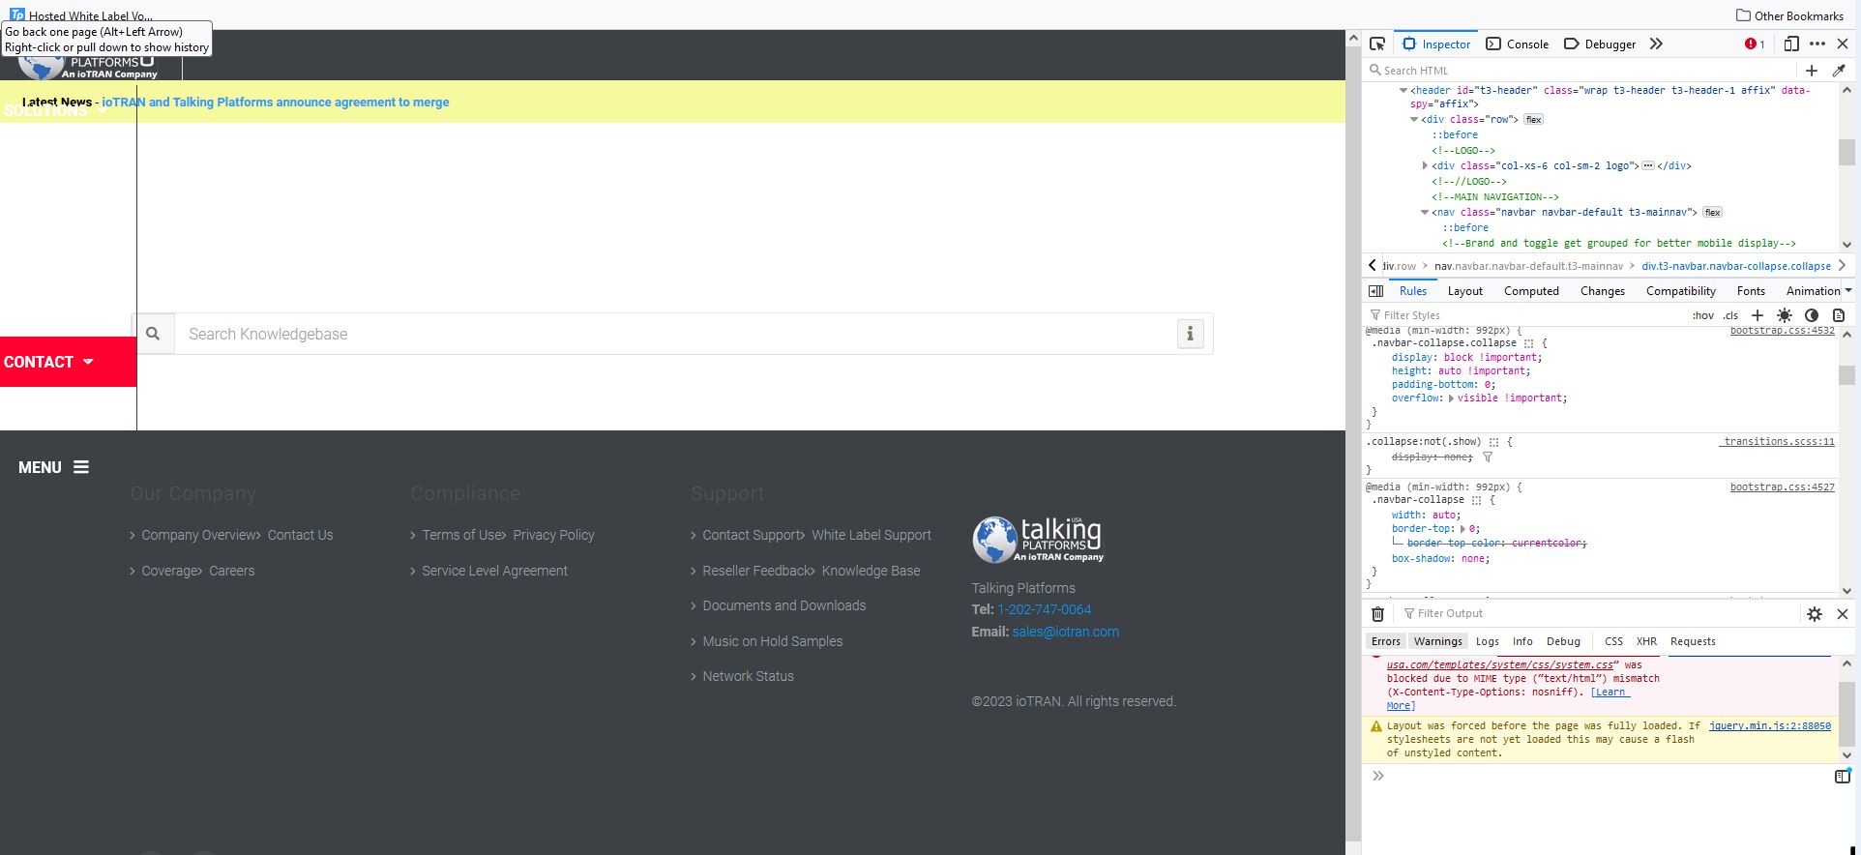Open bootstrap.css:4532 source link
Screen dimensions: 1861x855
[1783, 331]
